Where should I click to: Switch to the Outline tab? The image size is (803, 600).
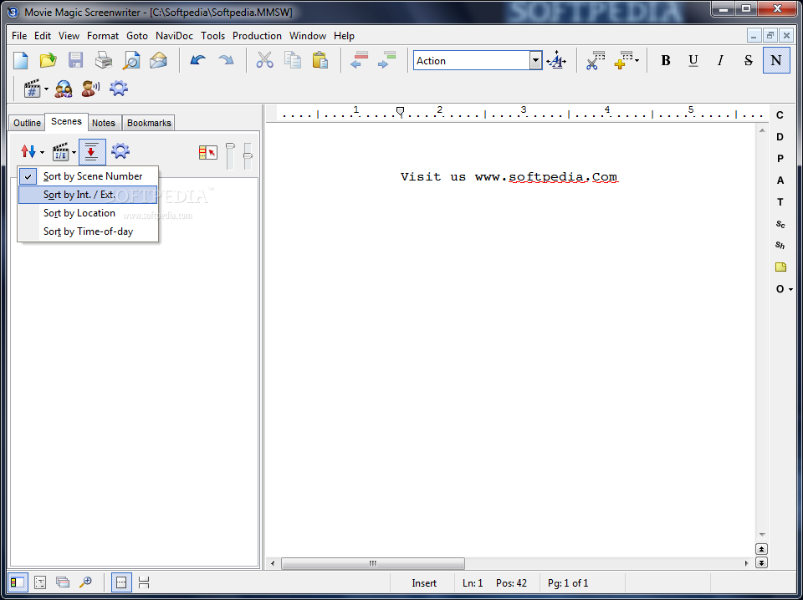pos(27,123)
